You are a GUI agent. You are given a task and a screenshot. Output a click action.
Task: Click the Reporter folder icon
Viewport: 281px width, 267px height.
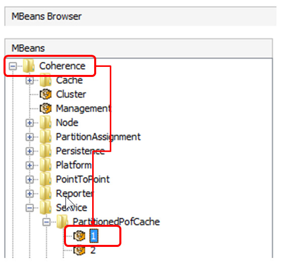coord(46,193)
